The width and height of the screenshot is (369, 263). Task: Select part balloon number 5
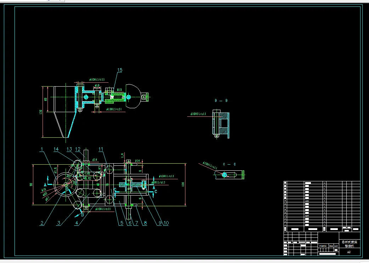pos(122,223)
